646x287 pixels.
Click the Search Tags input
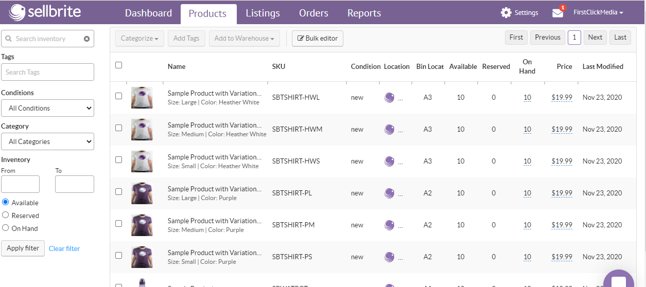point(47,72)
